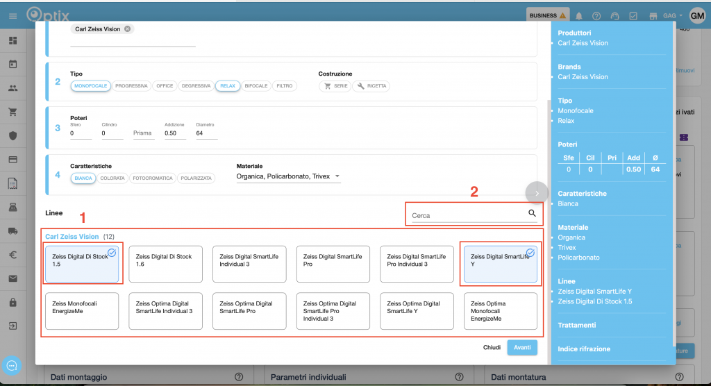711x386 pixels.
Task: Open the dashboard icon in sidebar
Action: point(12,40)
